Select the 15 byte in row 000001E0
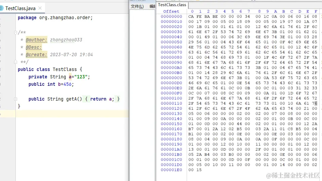 pyautogui.click(x=199, y=170)
